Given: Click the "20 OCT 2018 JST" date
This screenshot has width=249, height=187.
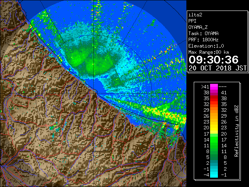Looking at the screenshot, I should tap(218, 68).
